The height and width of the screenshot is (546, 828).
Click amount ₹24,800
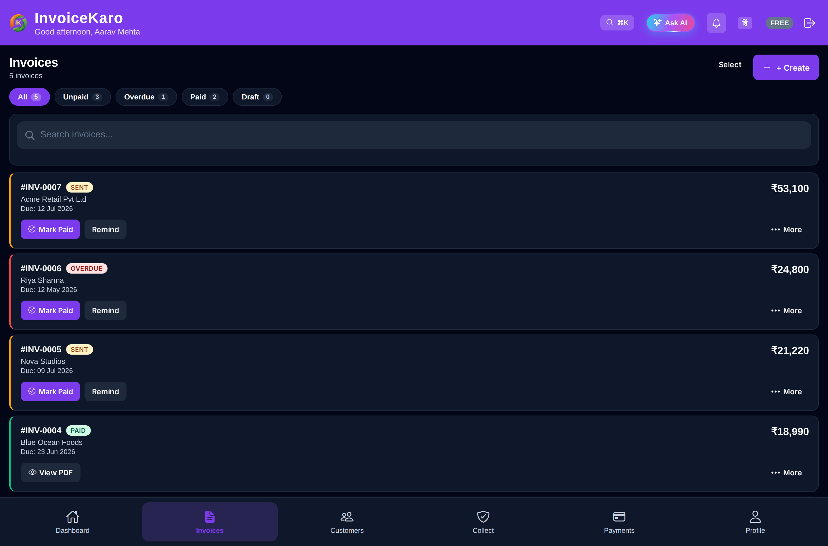tap(790, 270)
